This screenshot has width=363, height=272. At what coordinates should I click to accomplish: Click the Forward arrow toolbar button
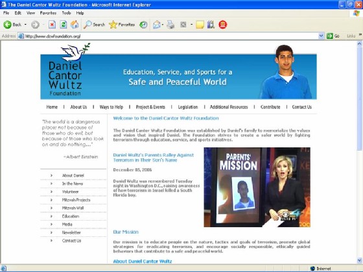pos(35,25)
